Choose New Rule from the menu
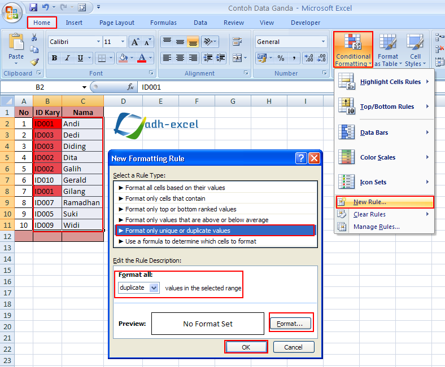This screenshot has width=445, height=367. (x=385, y=202)
